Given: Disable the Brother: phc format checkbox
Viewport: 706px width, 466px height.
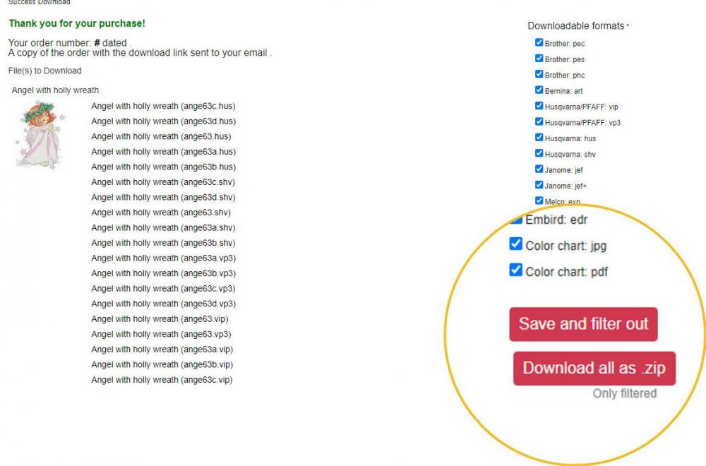Looking at the screenshot, I should (x=539, y=74).
